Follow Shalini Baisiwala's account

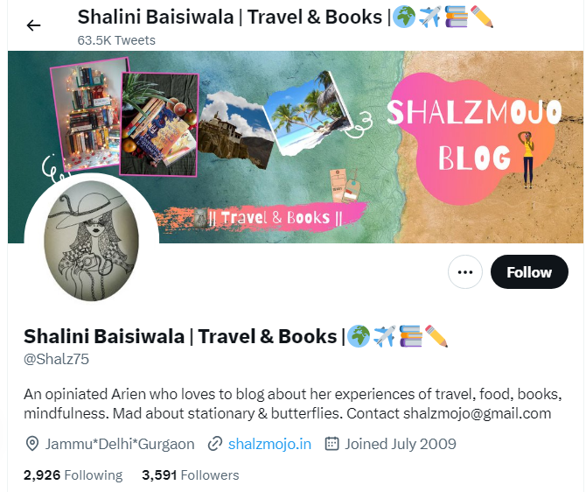tap(529, 272)
